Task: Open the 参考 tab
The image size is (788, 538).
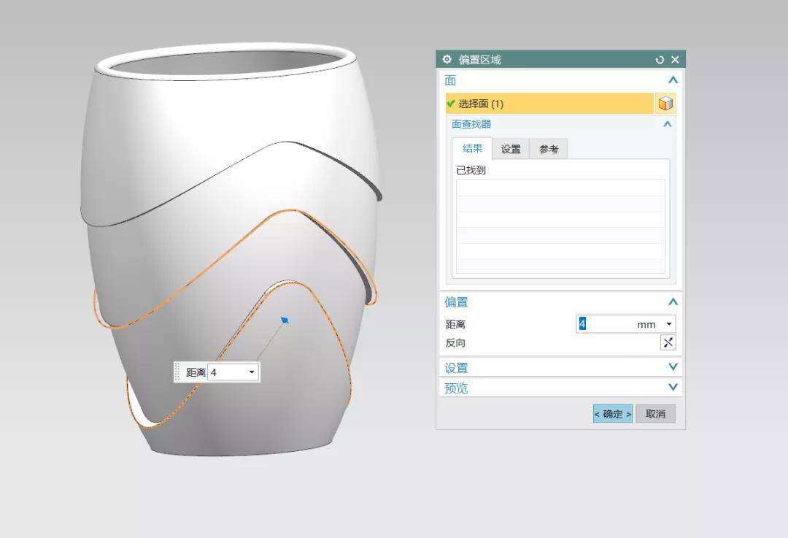Action: (x=549, y=149)
